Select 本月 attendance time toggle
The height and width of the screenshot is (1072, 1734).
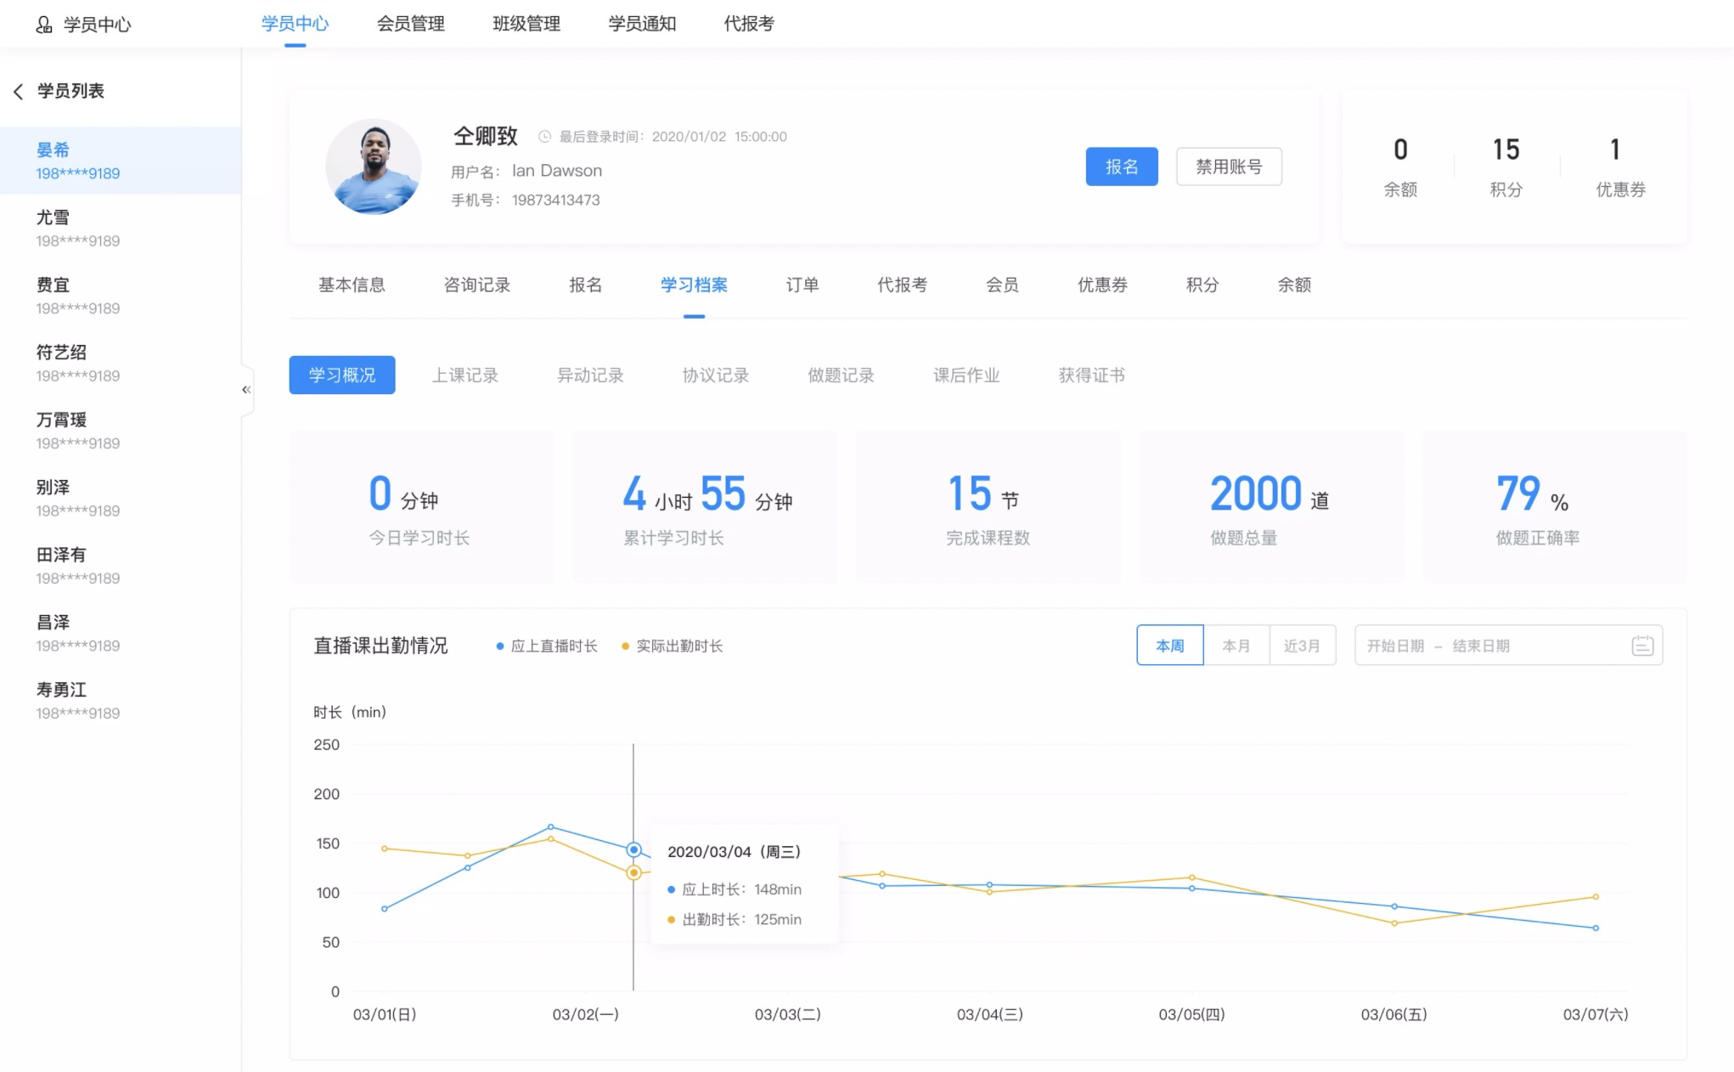pyautogui.click(x=1235, y=646)
